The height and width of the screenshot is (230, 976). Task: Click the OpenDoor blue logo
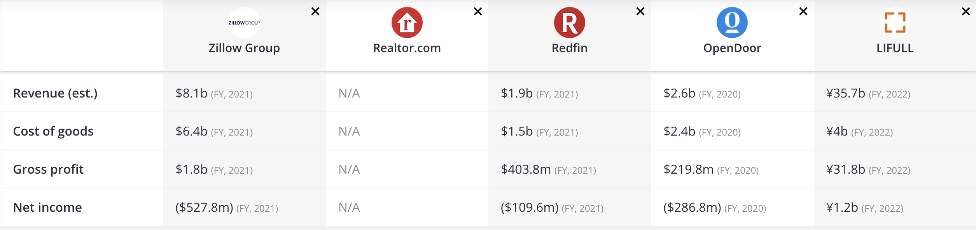point(732,23)
